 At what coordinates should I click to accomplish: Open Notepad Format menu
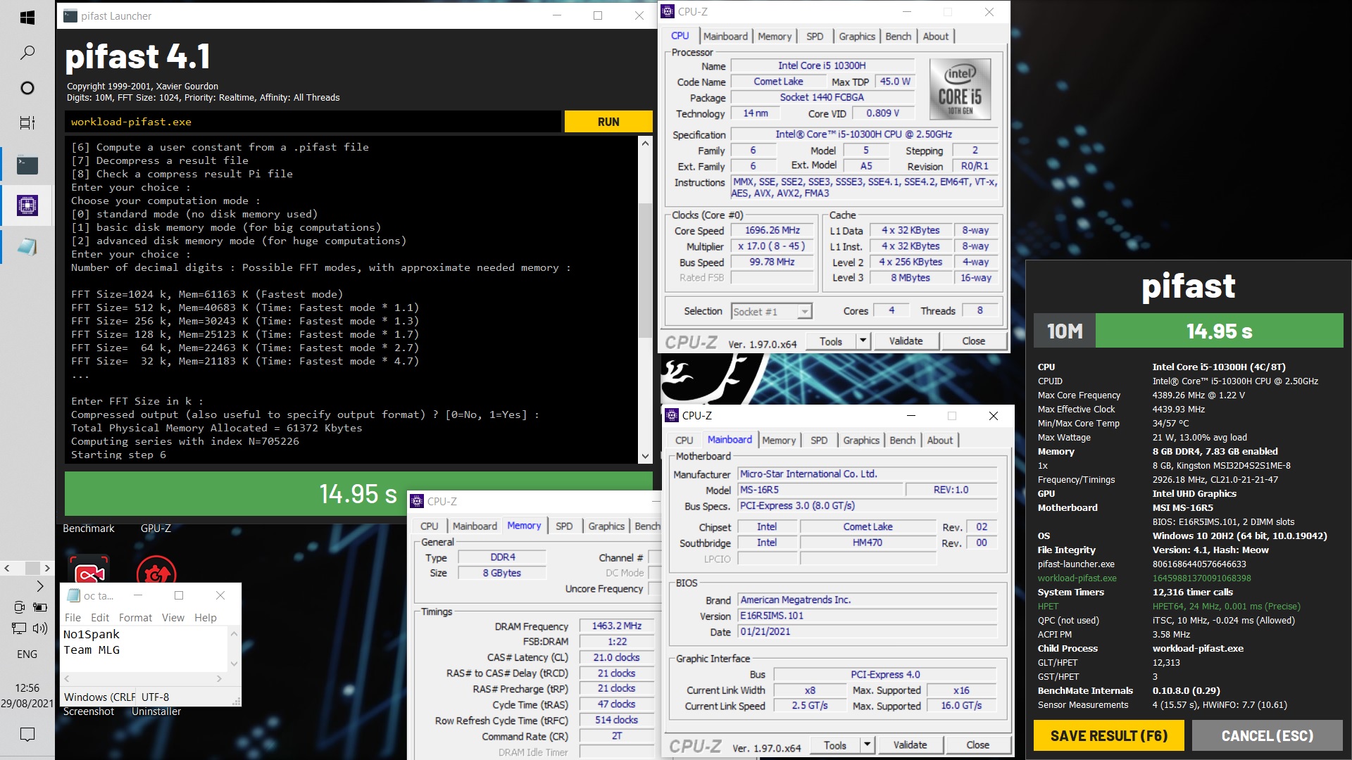[x=135, y=618]
